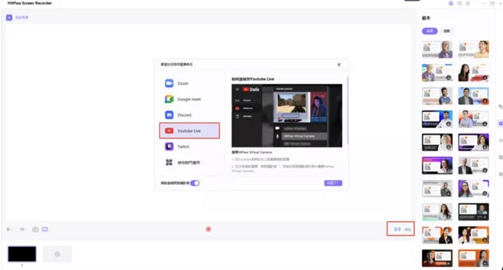Select Youtube Live in the platform list
The width and height of the screenshot is (503, 270).
point(189,131)
